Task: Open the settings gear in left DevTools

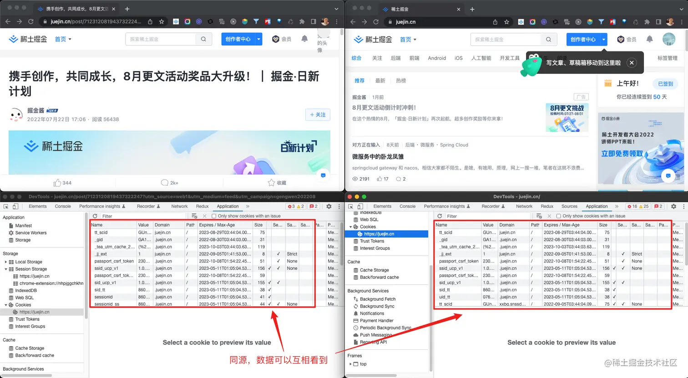Action: coord(329,206)
